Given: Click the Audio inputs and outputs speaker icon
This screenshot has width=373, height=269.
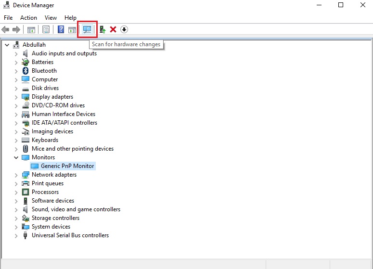Looking at the screenshot, I should (26, 53).
